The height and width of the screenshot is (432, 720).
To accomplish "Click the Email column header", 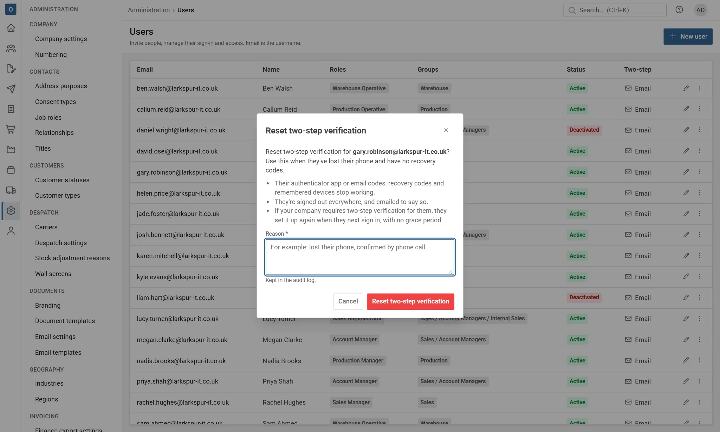I will coord(145,70).
